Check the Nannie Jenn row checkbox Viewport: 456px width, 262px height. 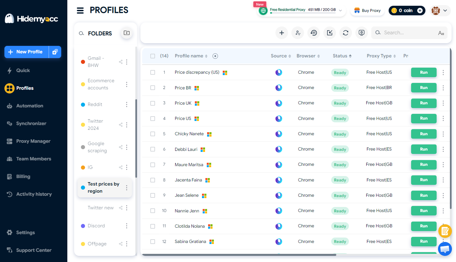coord(153,211)
